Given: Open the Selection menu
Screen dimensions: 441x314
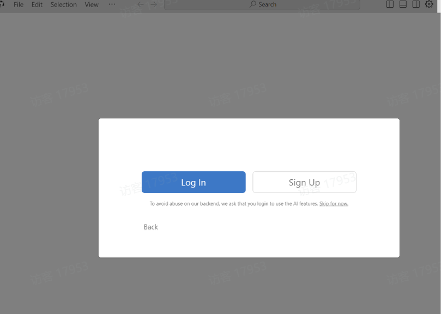Looking at the screenshot, I should pyautogui.click(x=64, y=4).
